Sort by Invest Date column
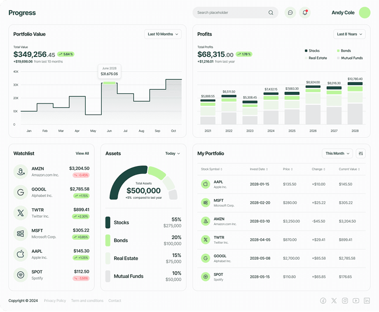Screen dimensions: 379x312 [259, 169]
